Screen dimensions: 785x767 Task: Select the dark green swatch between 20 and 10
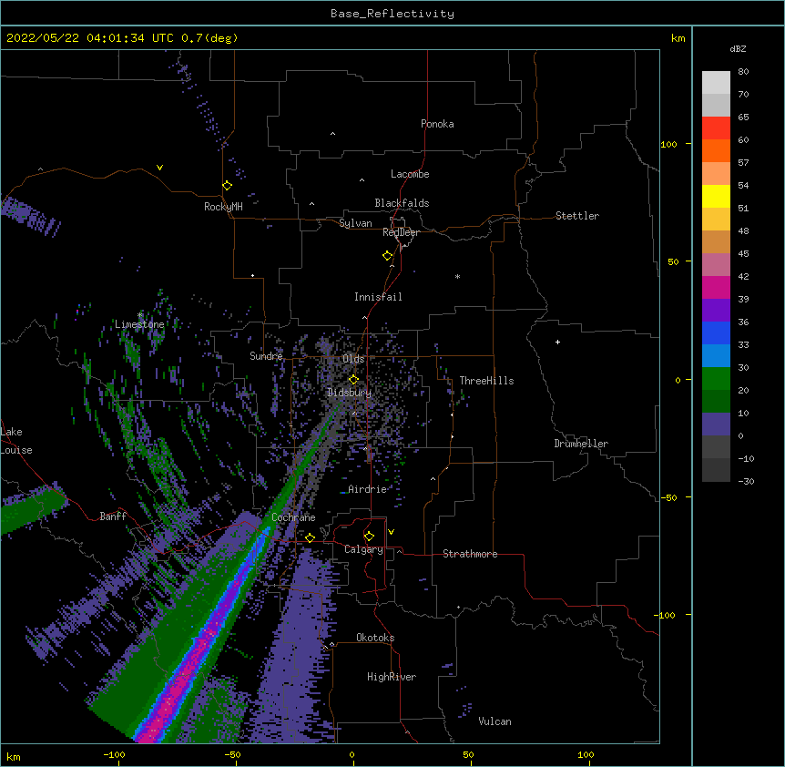(716, 402)
